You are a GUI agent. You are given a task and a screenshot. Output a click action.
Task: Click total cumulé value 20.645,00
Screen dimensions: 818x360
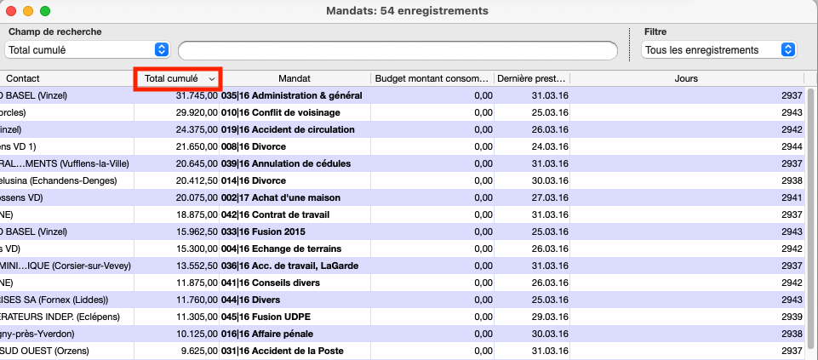(x=197, y=163)
